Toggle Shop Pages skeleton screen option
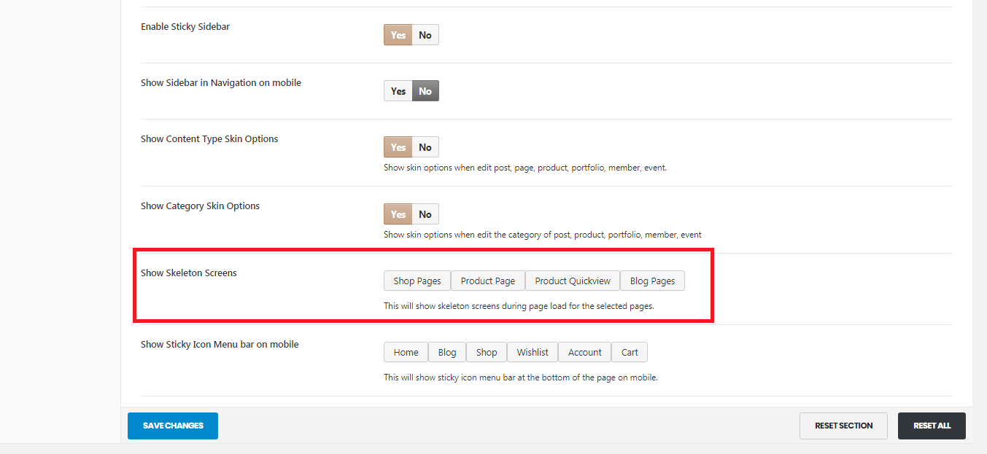The height and width of the screenshot is (454, 987). [417, 281]
